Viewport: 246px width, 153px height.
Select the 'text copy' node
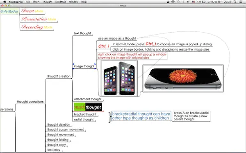[54, 150]
